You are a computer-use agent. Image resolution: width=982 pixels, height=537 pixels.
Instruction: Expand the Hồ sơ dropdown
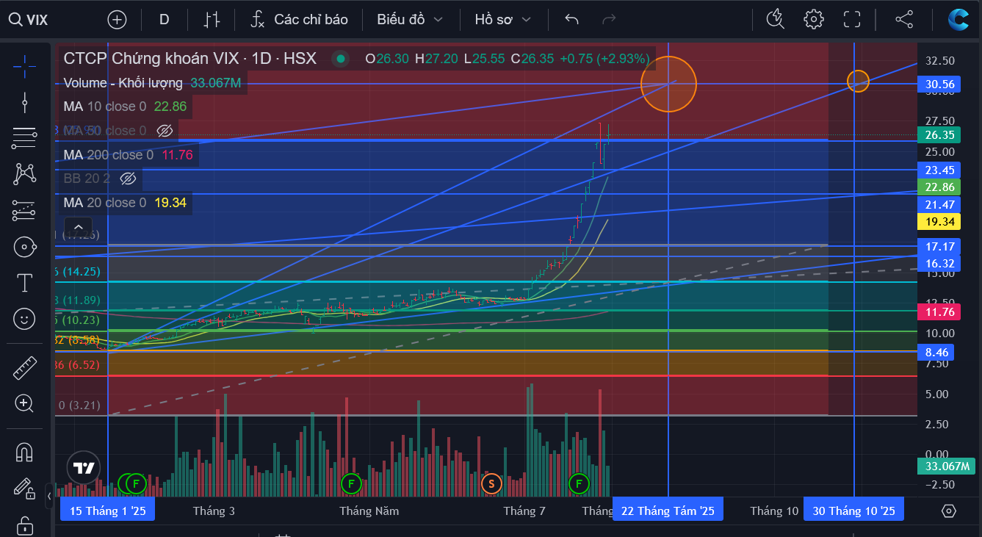tap(502, 20)
